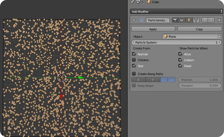Screen dimensions: 224x137
Task: Click the Cube object icon in the breadcrumb
Action: click(x=149, y=2)
